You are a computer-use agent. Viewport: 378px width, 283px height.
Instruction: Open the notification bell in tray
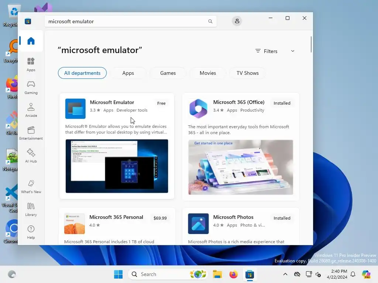click(x=353, y=274)
